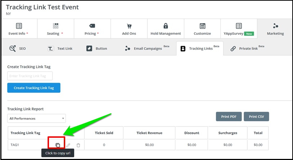Click the Discount column header

[192, 133]
